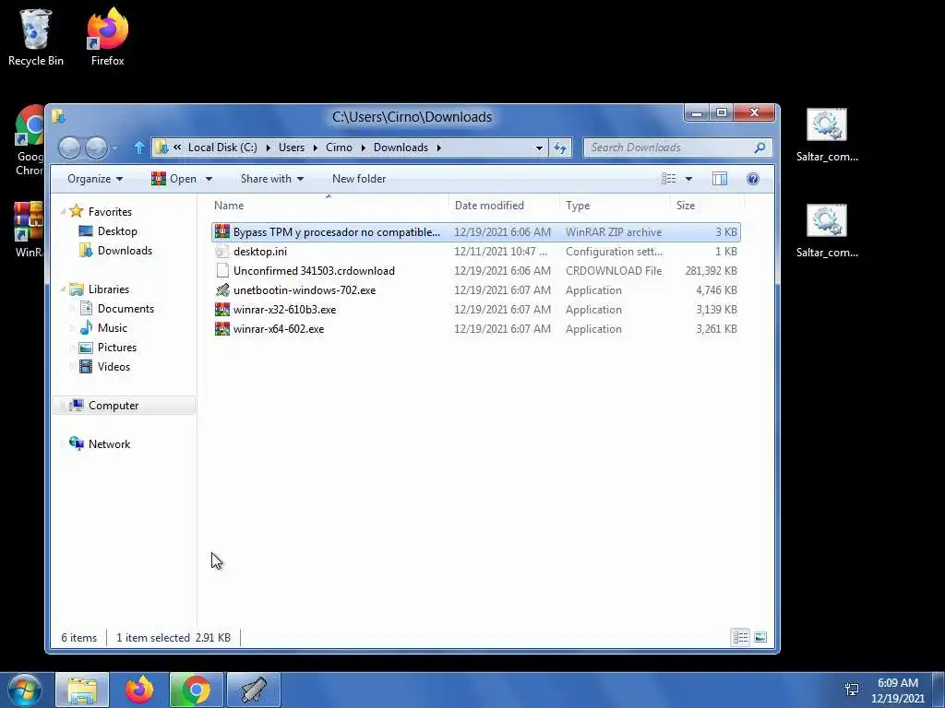Open the Start menu orb
Viewport: 945px width, 708px height.
click(24, 690)
